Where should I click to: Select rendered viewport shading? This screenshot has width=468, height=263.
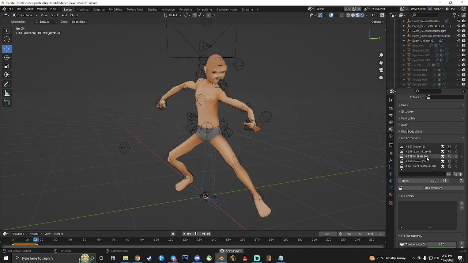362,15
